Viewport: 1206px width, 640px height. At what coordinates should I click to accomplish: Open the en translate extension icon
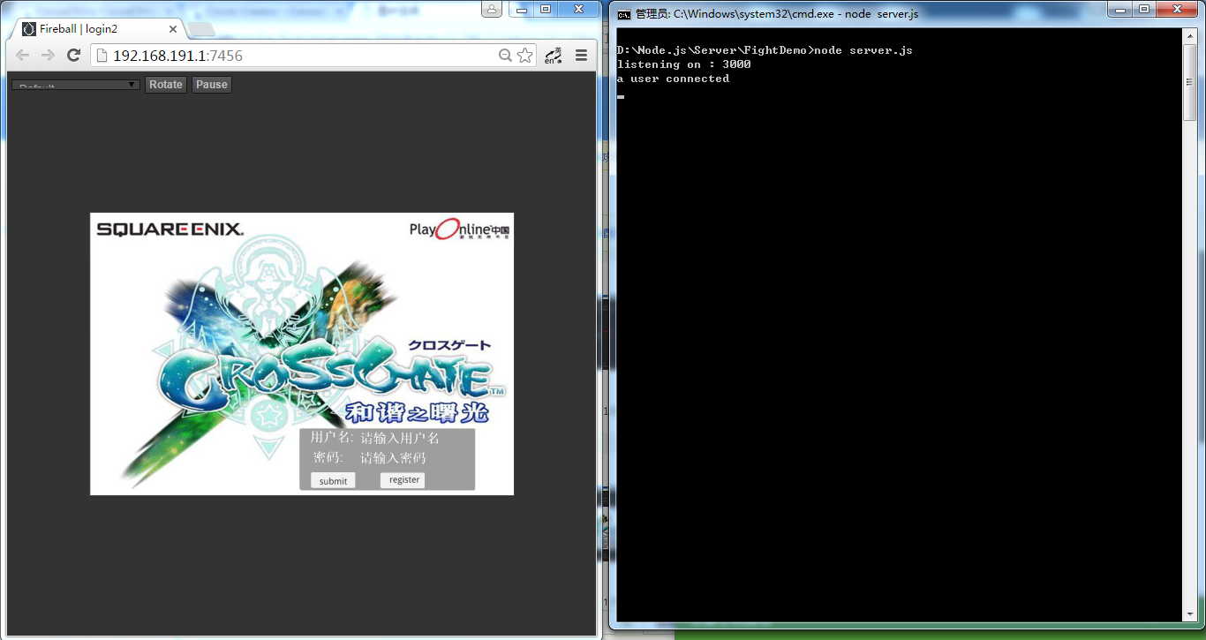click(x=554, y=56)
